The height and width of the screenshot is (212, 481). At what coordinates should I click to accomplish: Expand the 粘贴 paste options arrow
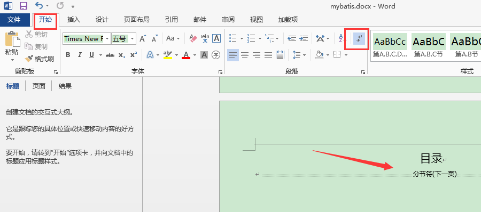coord(13,60)
